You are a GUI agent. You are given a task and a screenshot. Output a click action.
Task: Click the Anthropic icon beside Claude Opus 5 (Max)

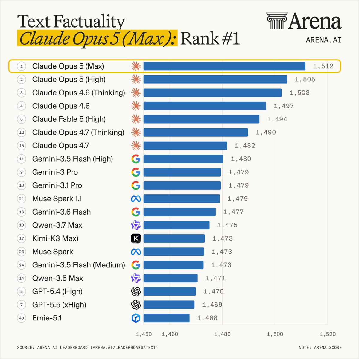pos(136,66)
